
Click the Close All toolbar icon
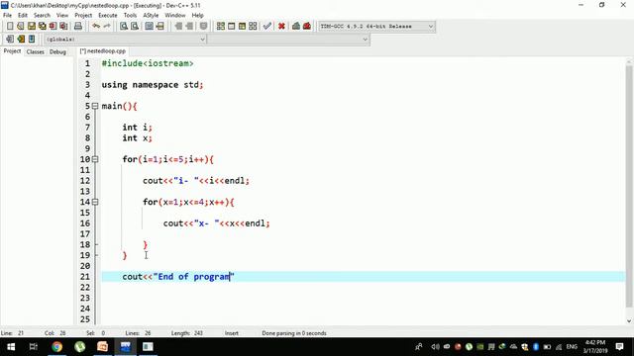pos(63,27)
